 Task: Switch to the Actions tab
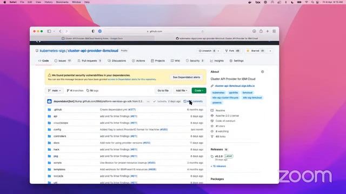pos(138,61)
